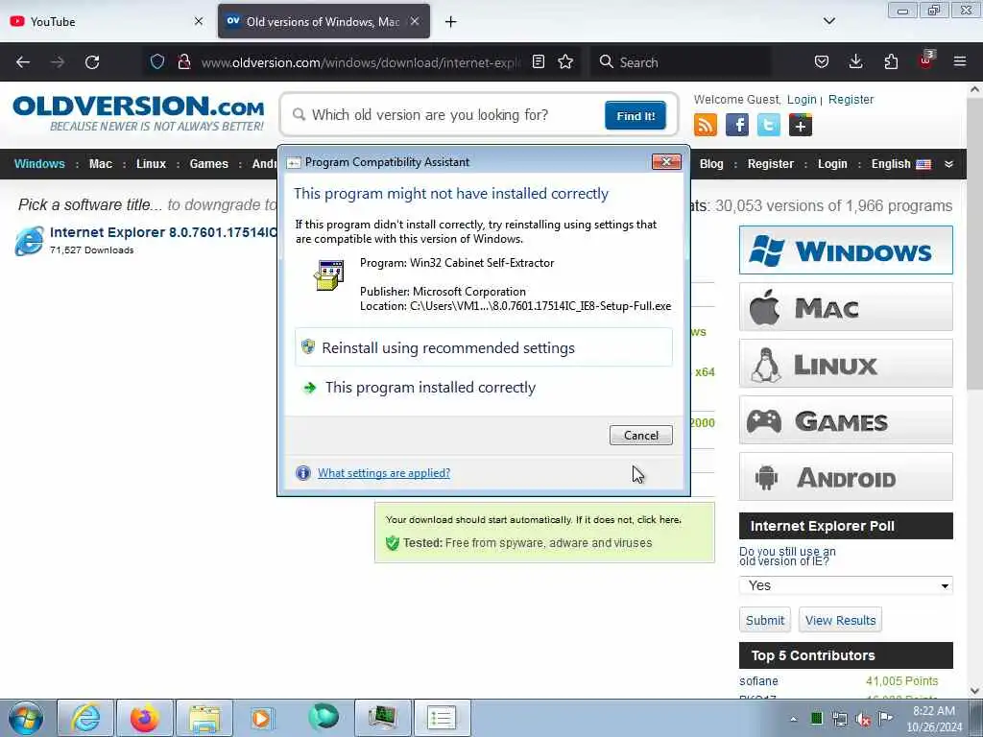Show hidden tray icons arrow

[x=794, y=719]
